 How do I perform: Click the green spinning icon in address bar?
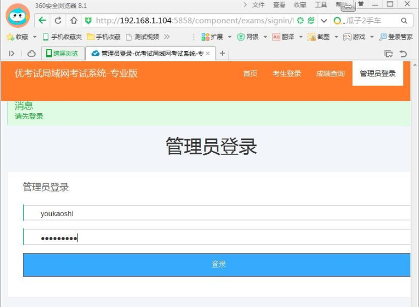point(300,20)
